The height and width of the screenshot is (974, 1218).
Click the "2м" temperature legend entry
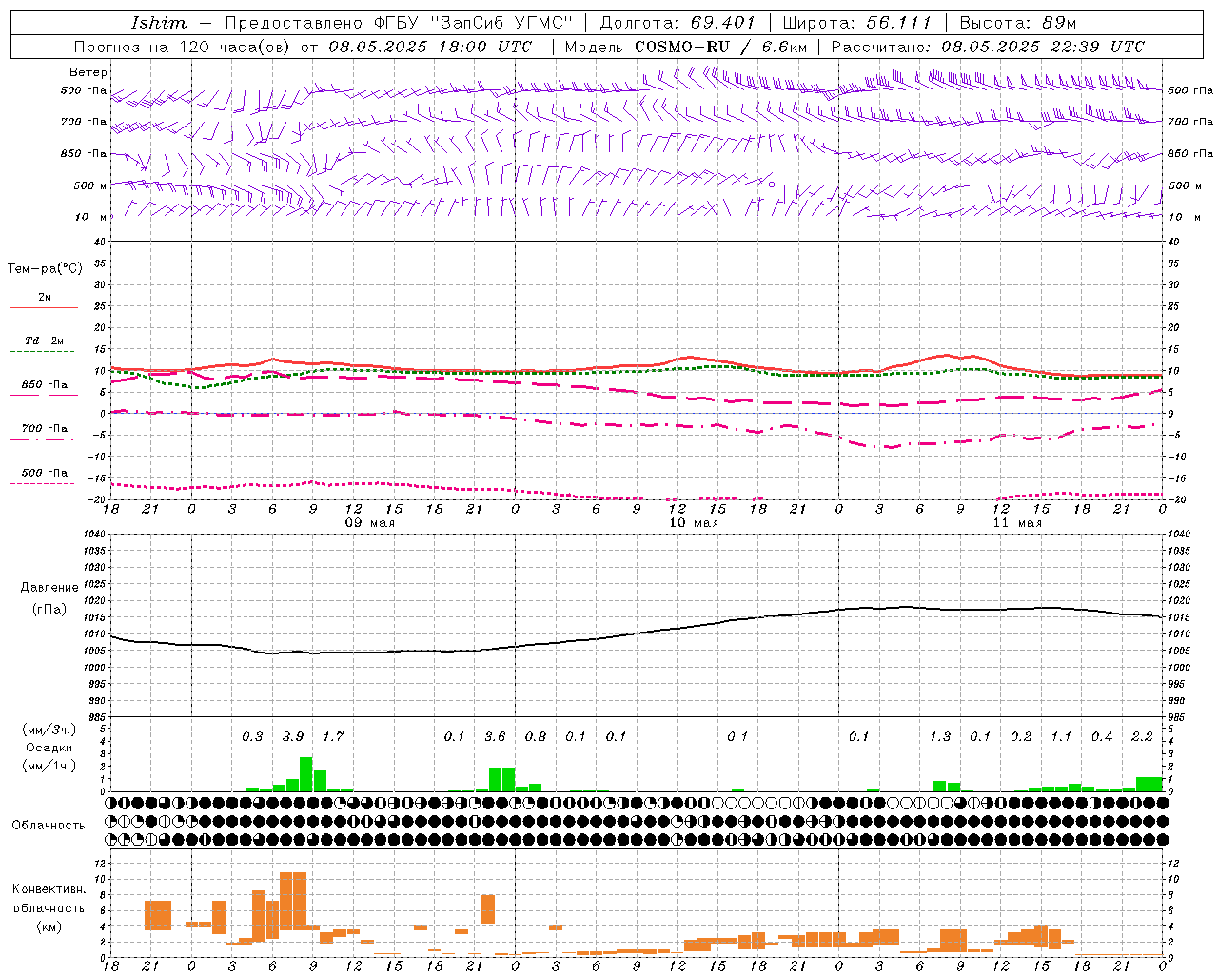click(45, 298)
